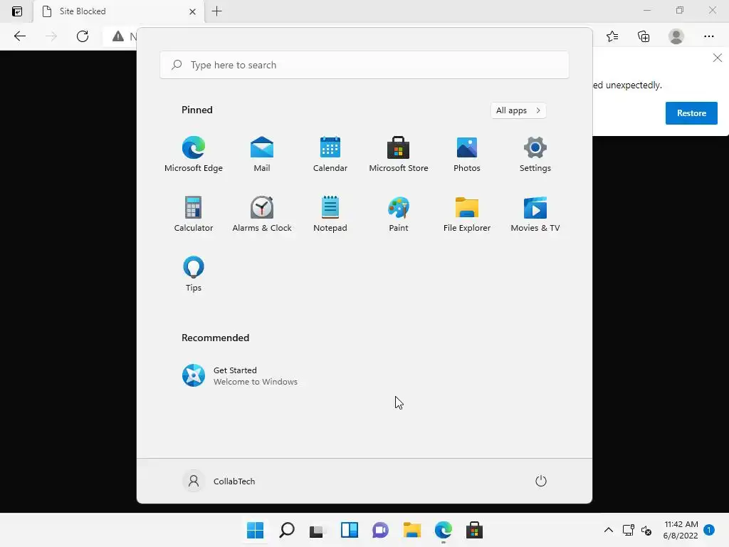Open Edge Settings and more menu
Viewport: 729px width, 547px height.
pyautogui.click(x=708, y=36)
